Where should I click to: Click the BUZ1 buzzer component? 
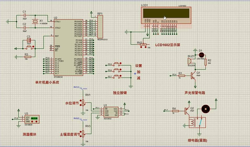tap(190, 61)
